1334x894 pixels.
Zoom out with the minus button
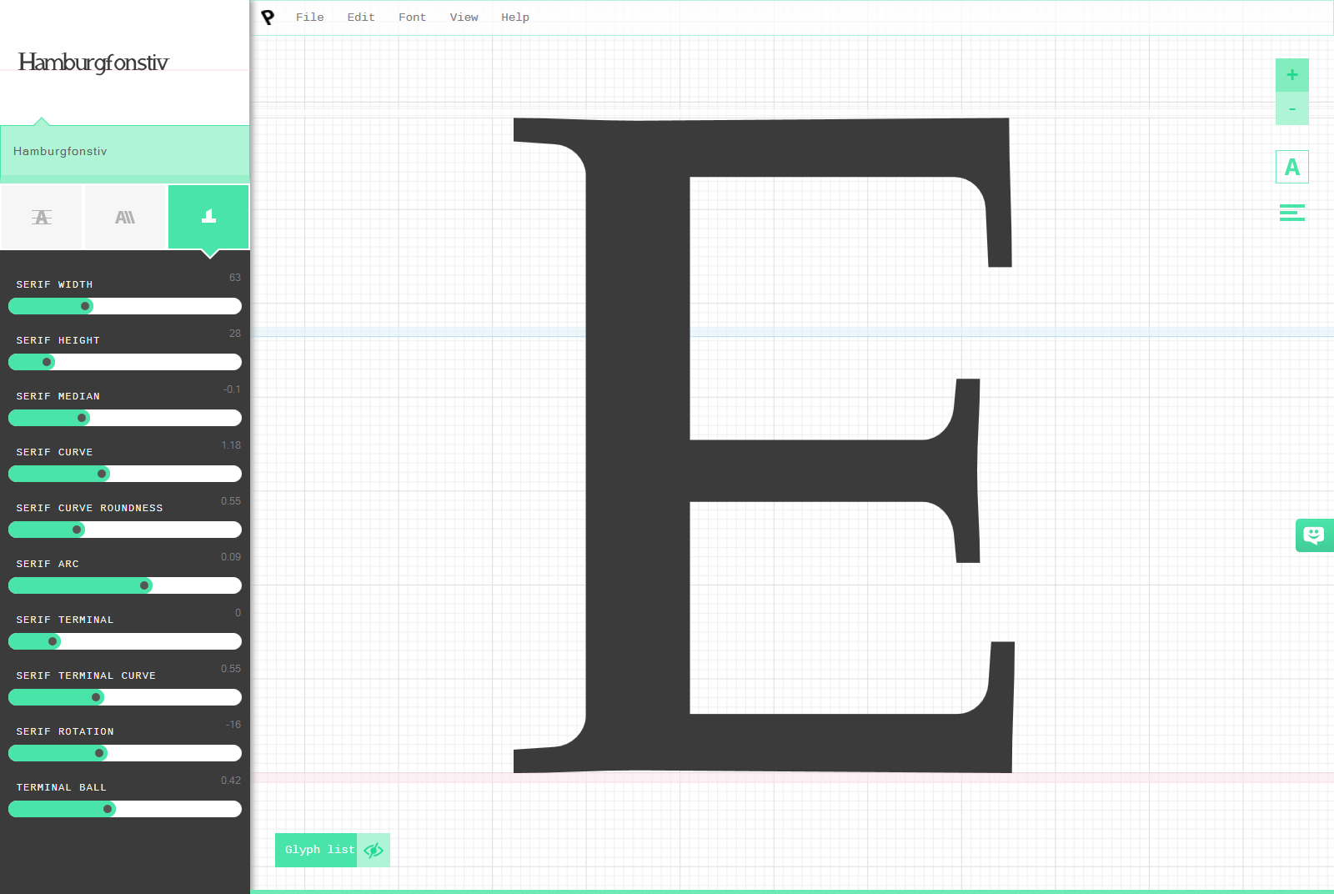(x=1291, y=109)
